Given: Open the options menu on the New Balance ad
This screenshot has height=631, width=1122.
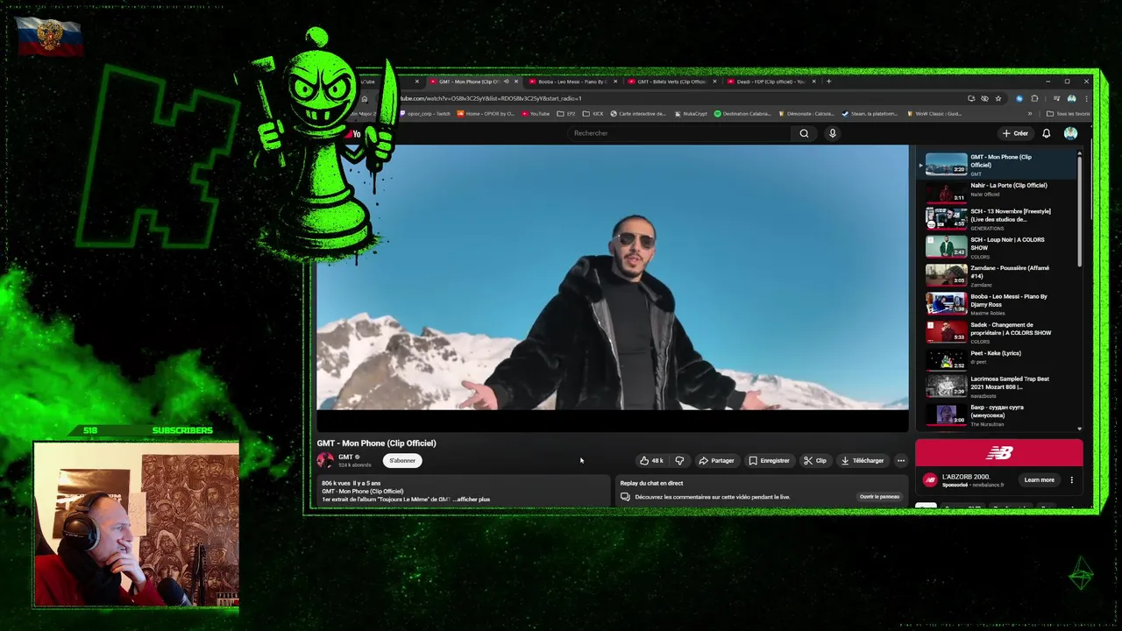Looking at the screenshot, I should 1071,479.
